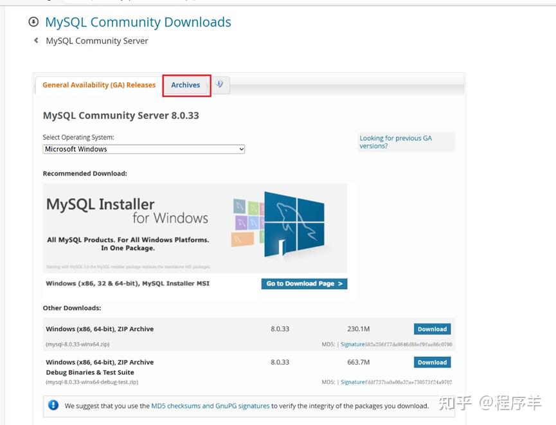Open the Select Operating System dropdown
The height and width of the screenshot is (425, 556).
[x=143, y=149]
